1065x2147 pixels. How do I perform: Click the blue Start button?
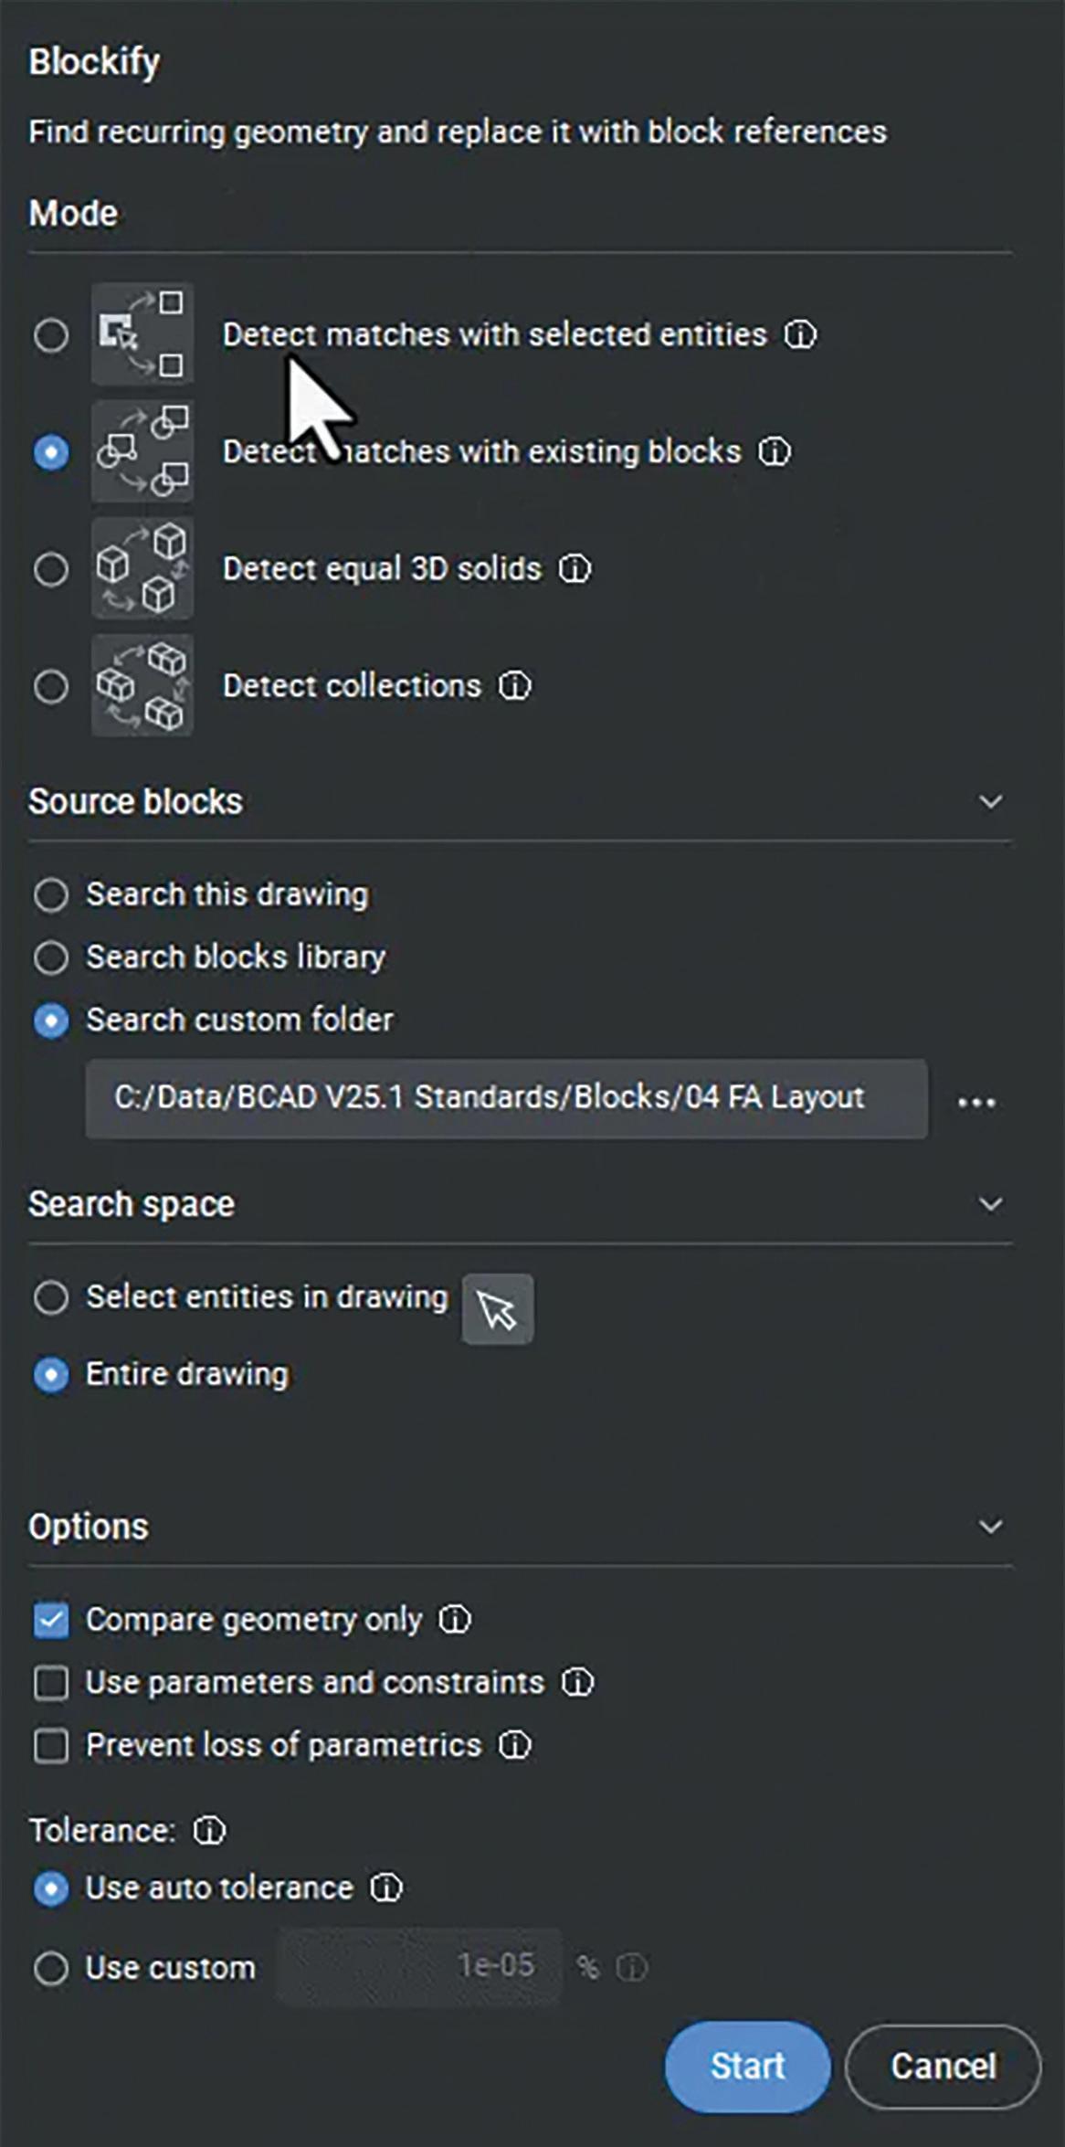747,2066
